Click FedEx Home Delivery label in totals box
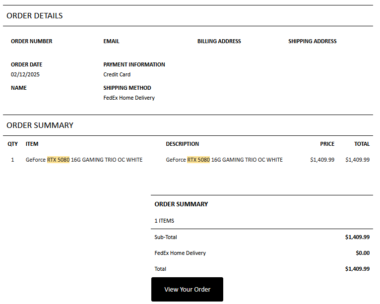380x304 pixels. (x=180, y=253)
